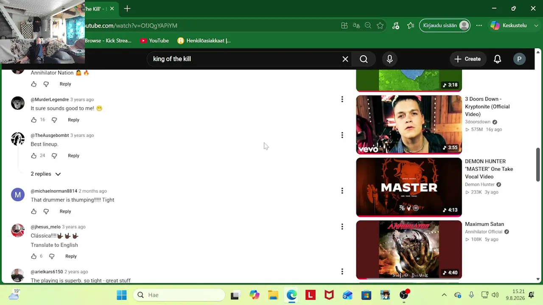Dislike the "Annihilator Nation" comment
Screen dimensions: 543x305
click(46, 84)
